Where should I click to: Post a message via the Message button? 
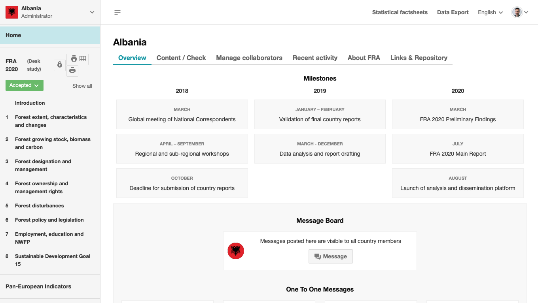(330, 256)
